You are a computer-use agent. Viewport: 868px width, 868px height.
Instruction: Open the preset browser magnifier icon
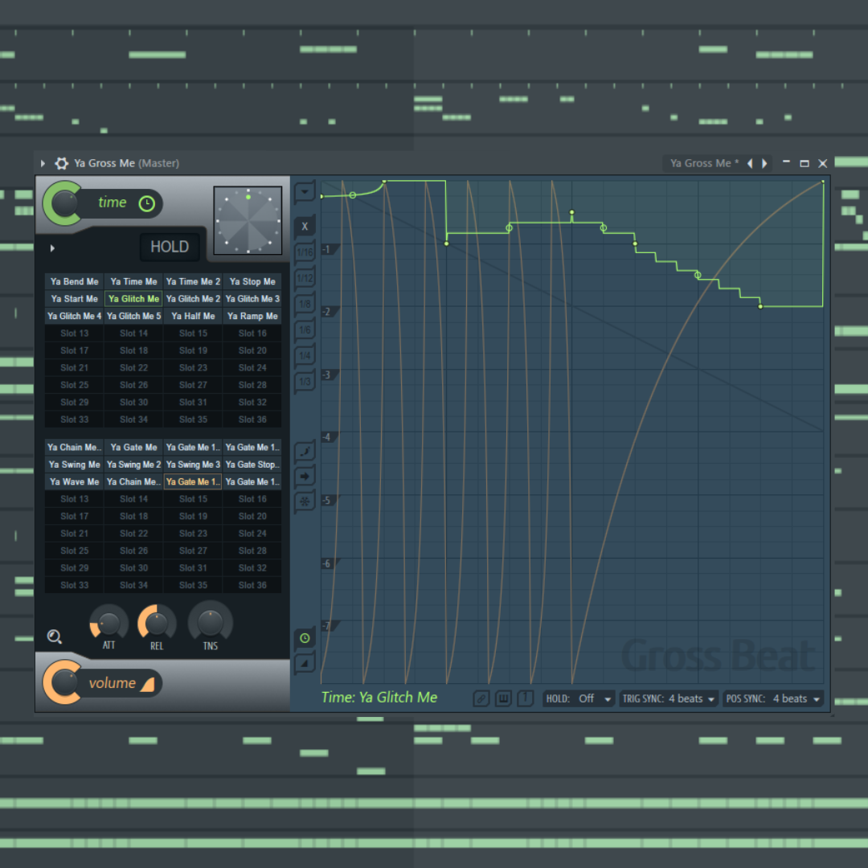pyautogui.click(x=54, y=637)
